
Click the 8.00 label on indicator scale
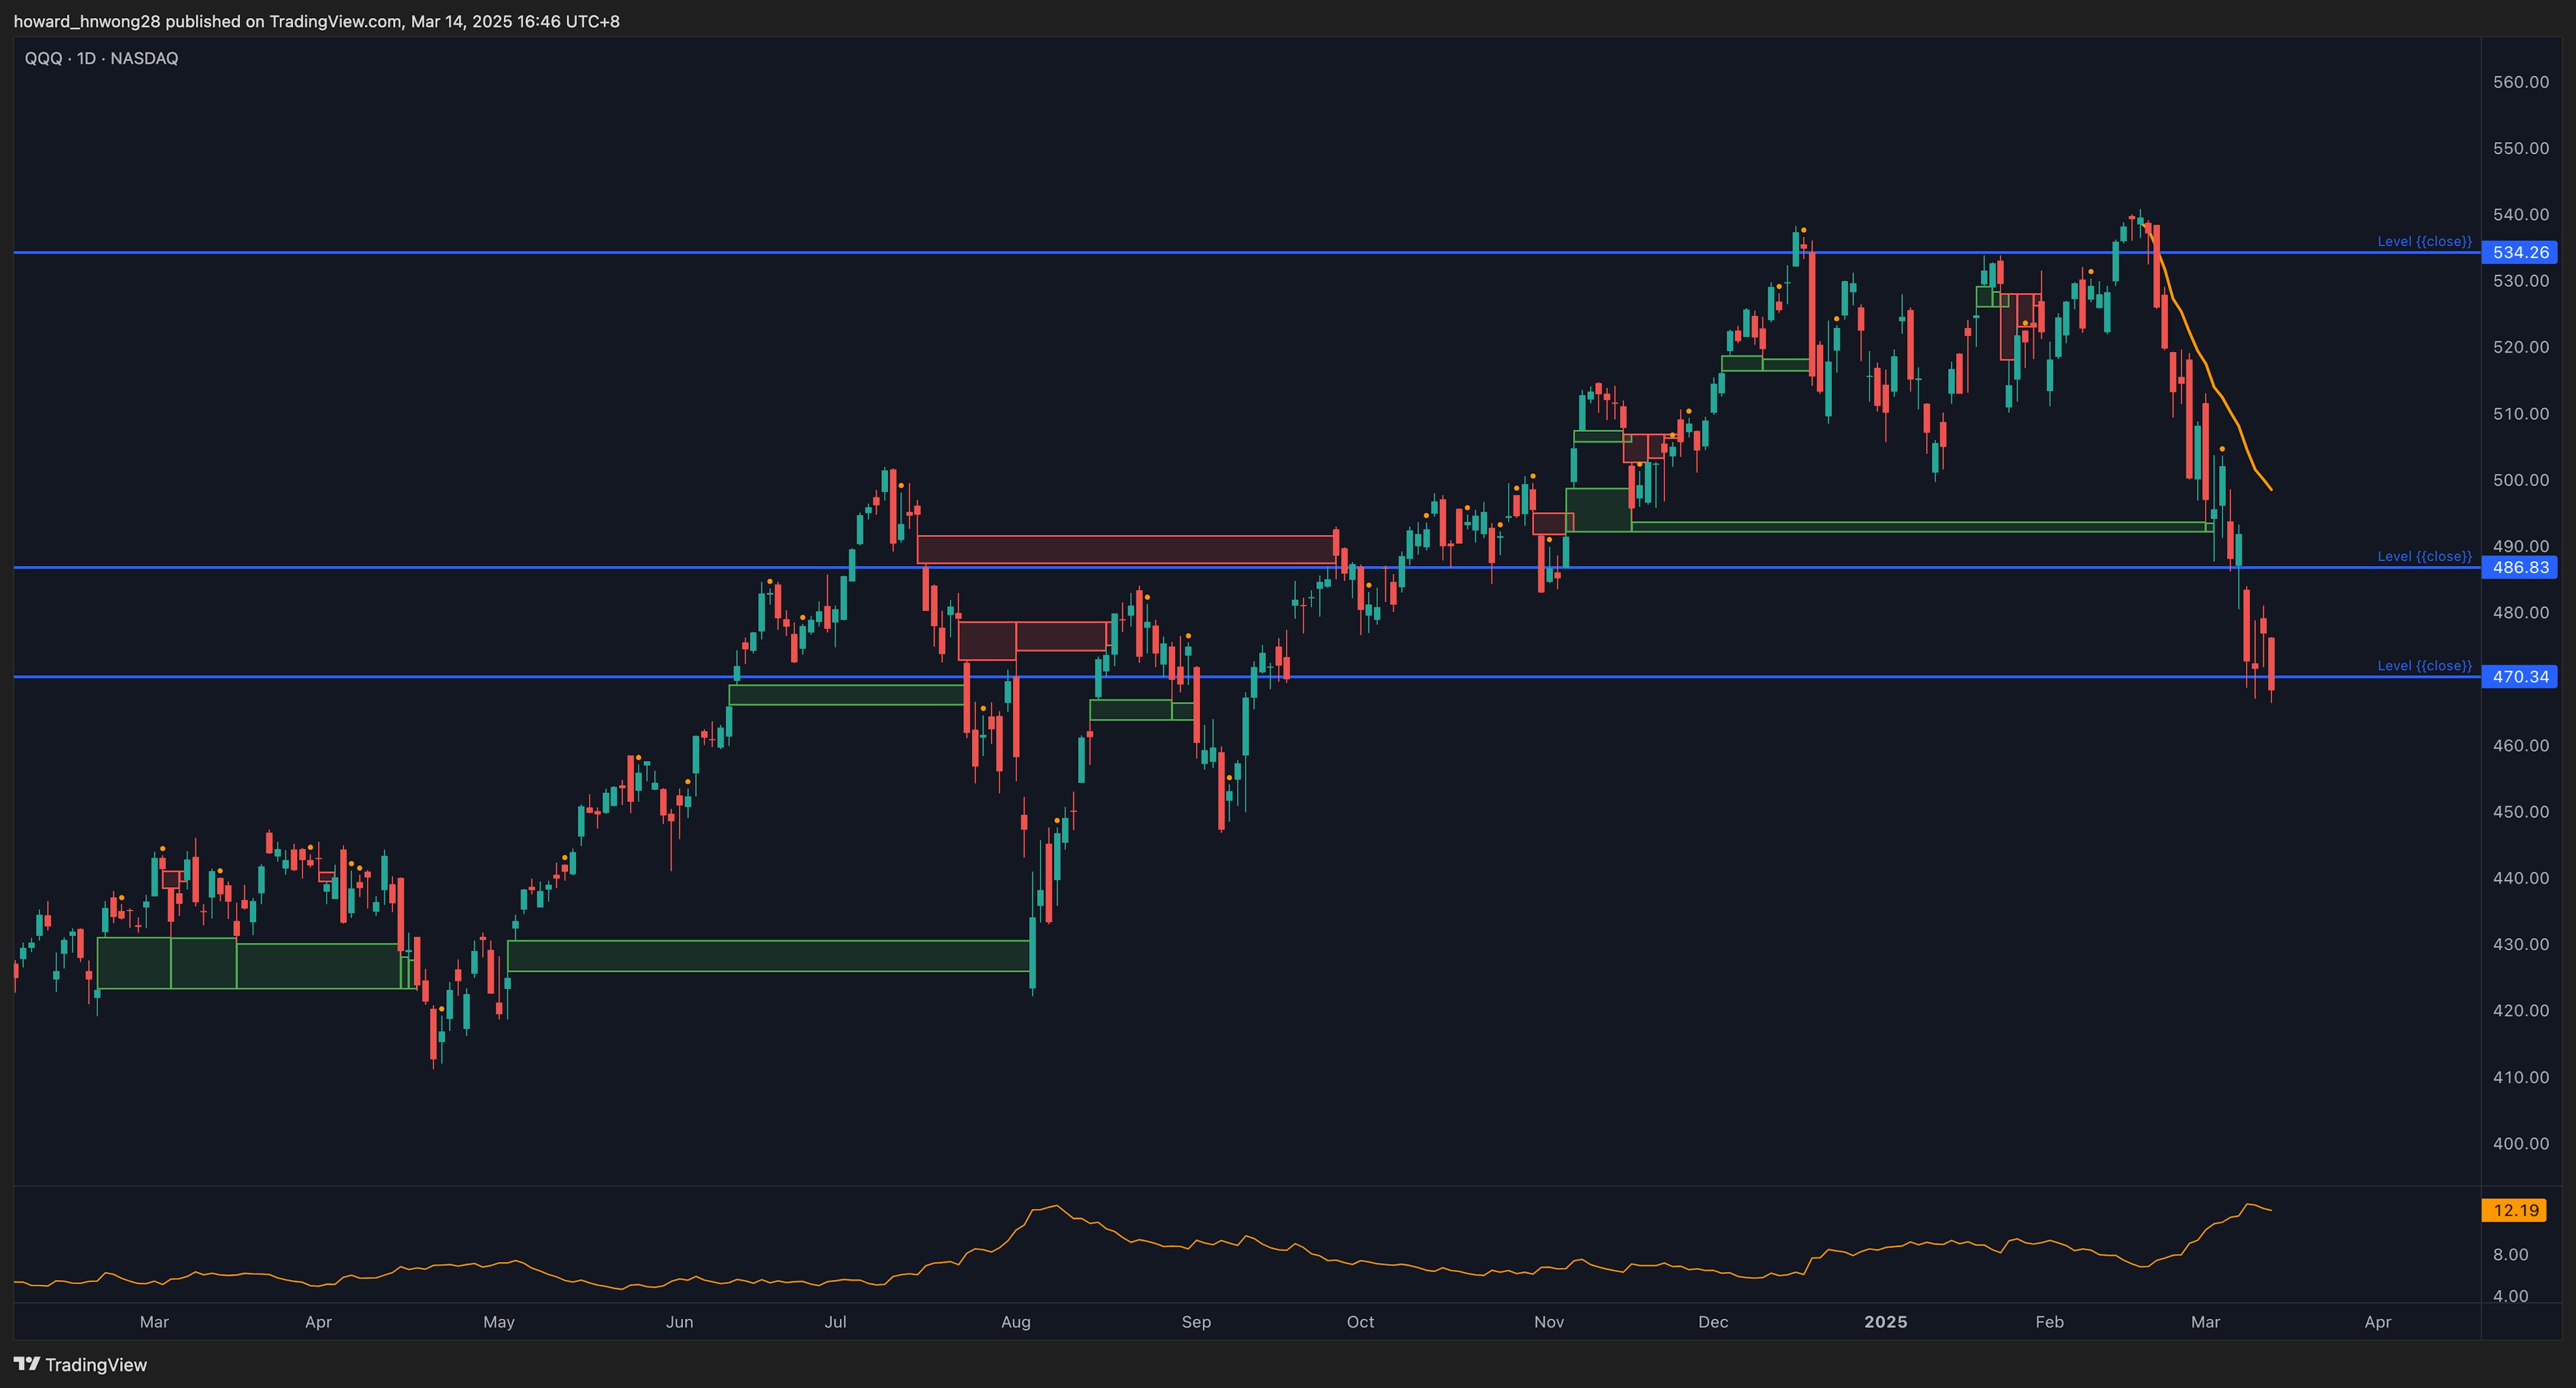[2510, 1254]
